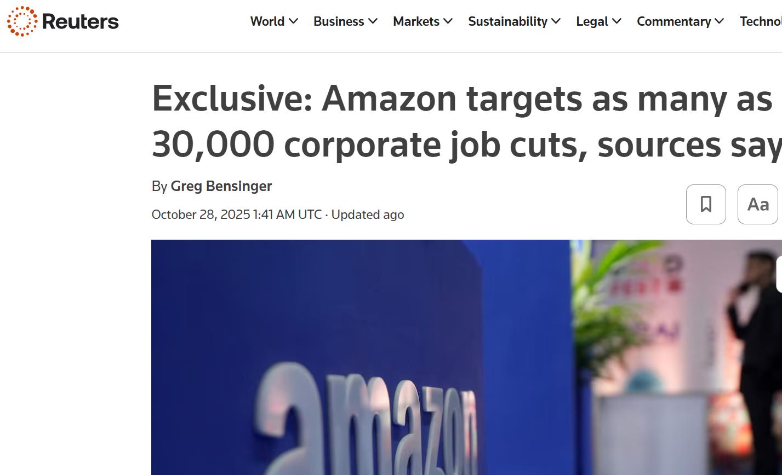
Task: Select the Commentary navigation label
Action: pos(673,21)
